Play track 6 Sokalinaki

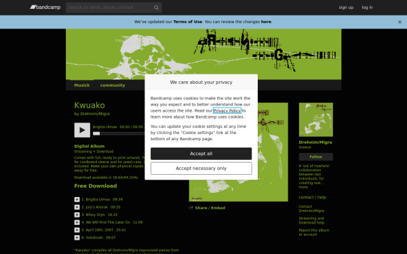(77, 238)
